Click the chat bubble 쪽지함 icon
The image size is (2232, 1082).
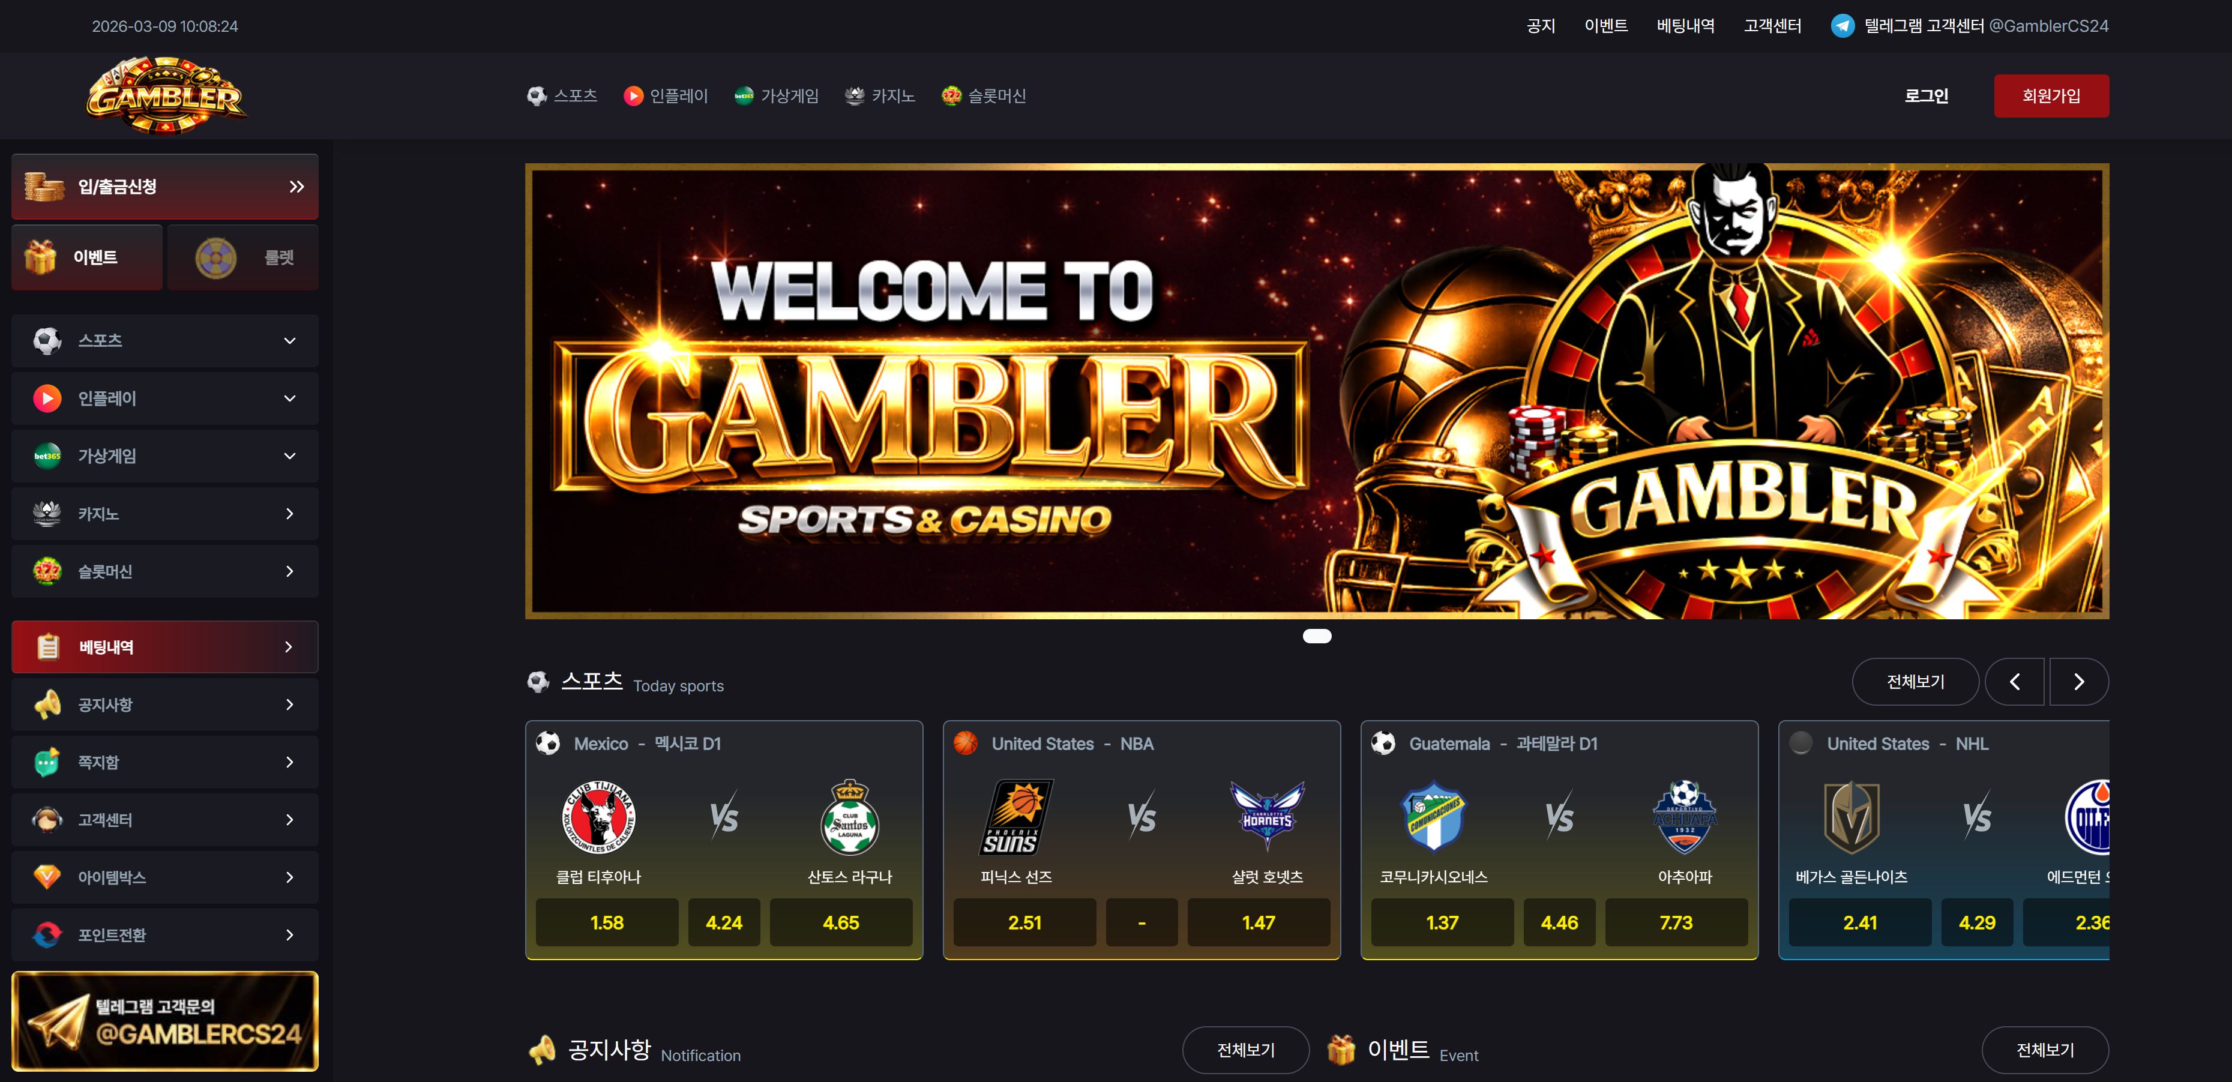tap(47, 762)
